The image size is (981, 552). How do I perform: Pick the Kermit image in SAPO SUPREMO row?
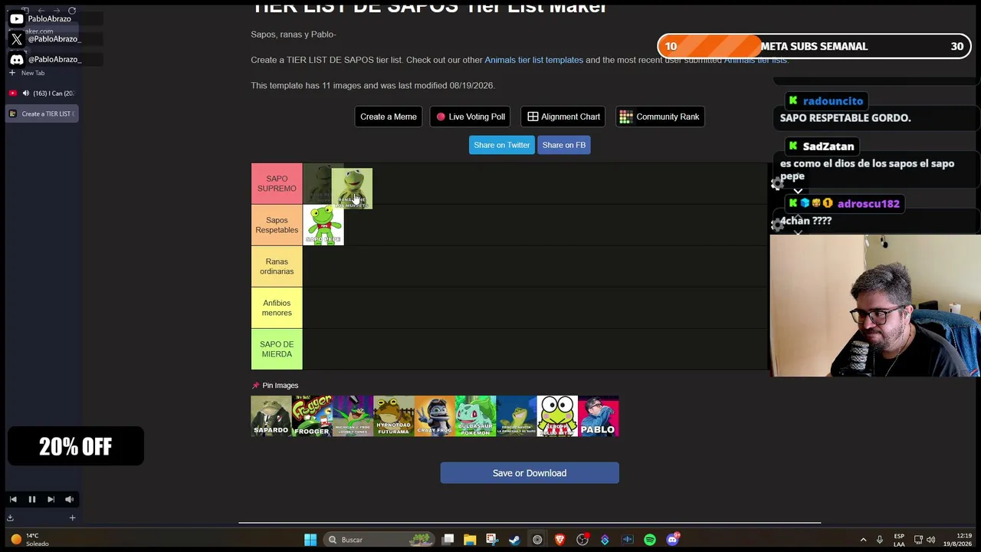352,188
